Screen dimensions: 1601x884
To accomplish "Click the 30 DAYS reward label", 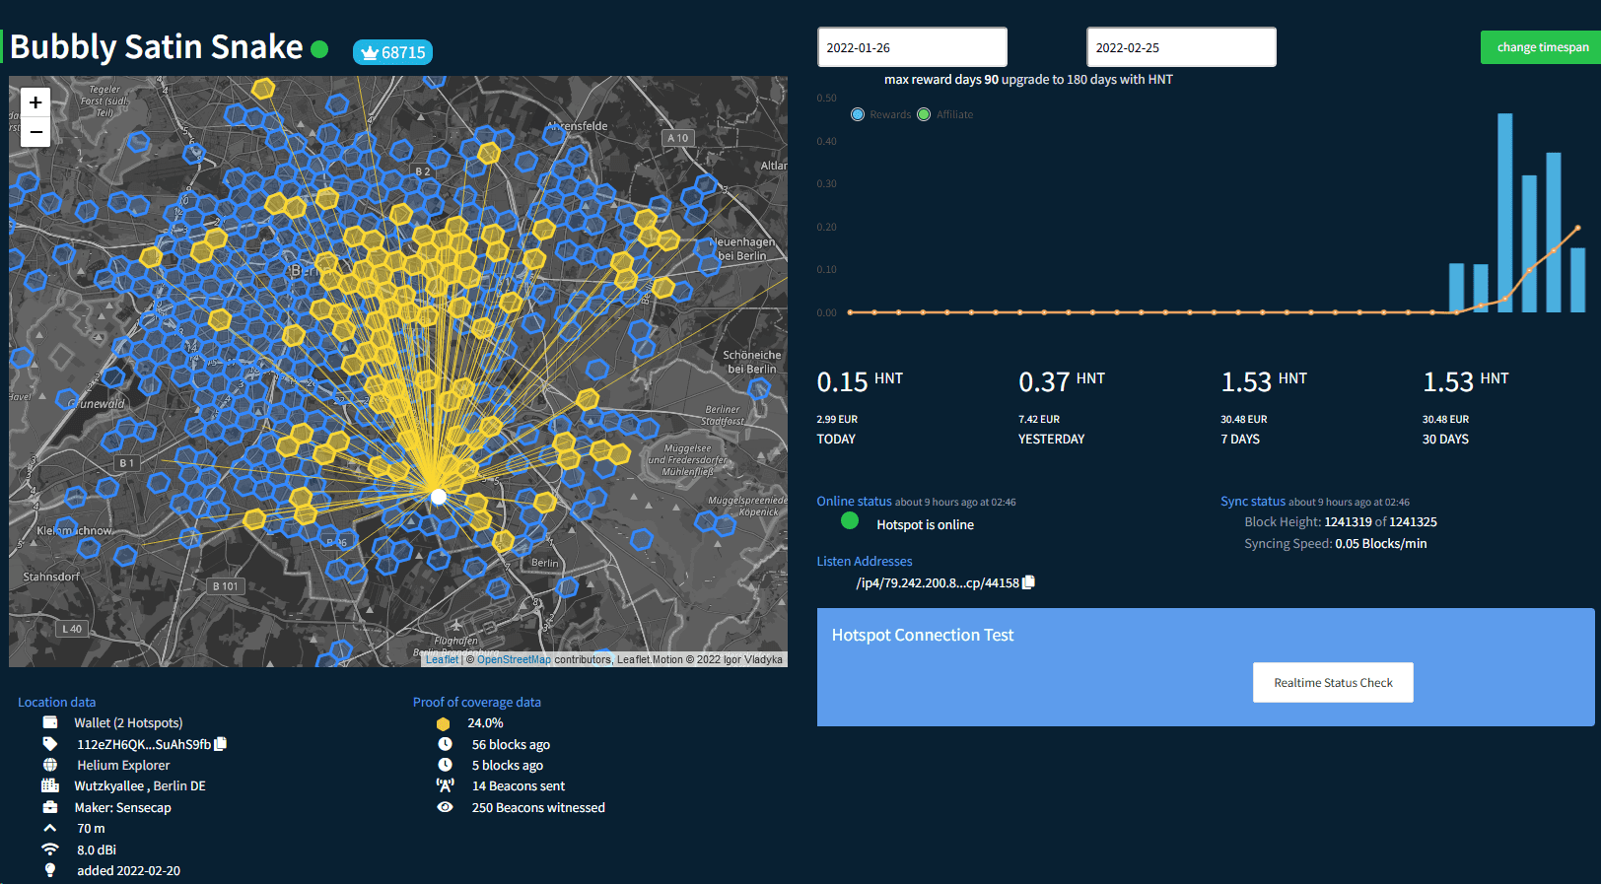I will coord(1445,439).
